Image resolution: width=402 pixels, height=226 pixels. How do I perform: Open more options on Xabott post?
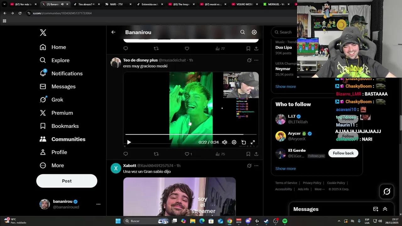pyautogui.click(x=256, y=165)
